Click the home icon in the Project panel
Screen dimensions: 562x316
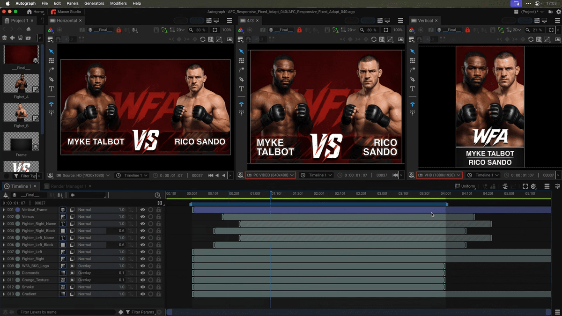(x=28, y=29)
